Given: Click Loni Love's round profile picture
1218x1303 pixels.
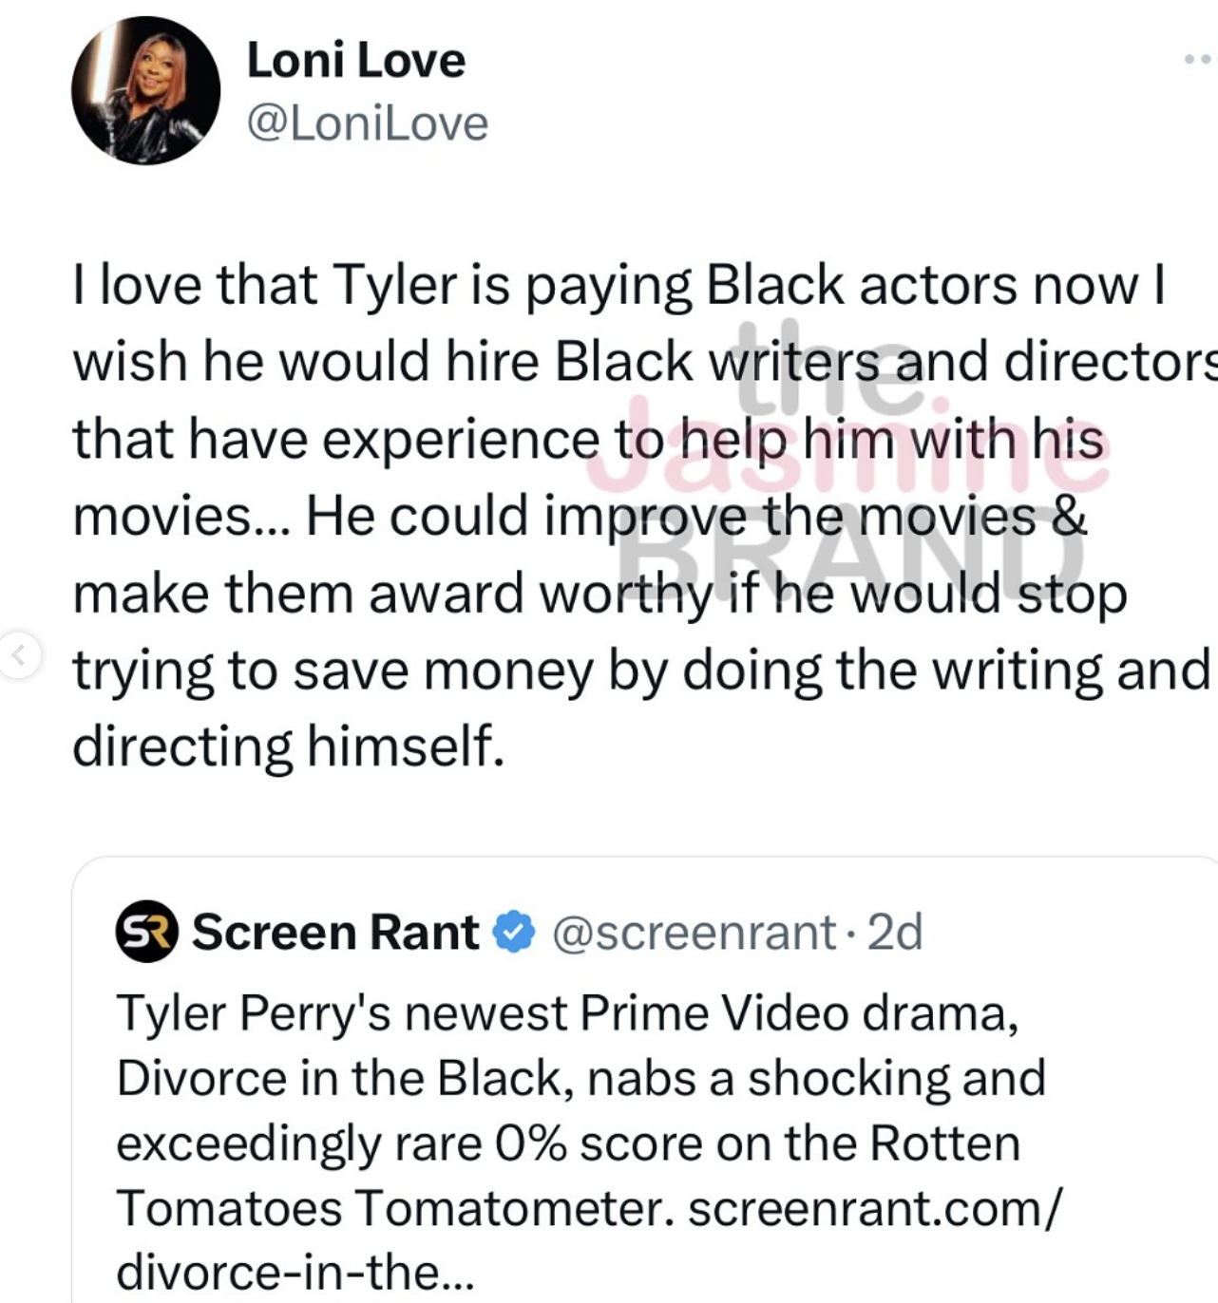Looking at the screenshot, I should tap(145, 90).
